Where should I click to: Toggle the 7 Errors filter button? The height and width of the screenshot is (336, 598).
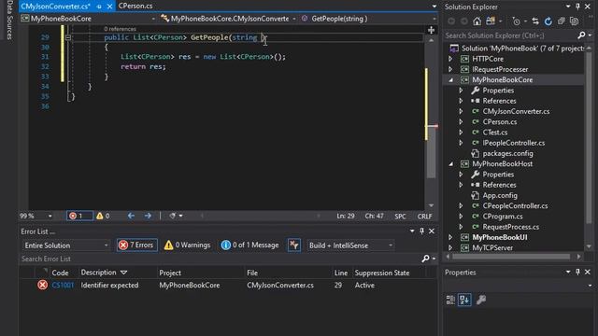(137, 245)
